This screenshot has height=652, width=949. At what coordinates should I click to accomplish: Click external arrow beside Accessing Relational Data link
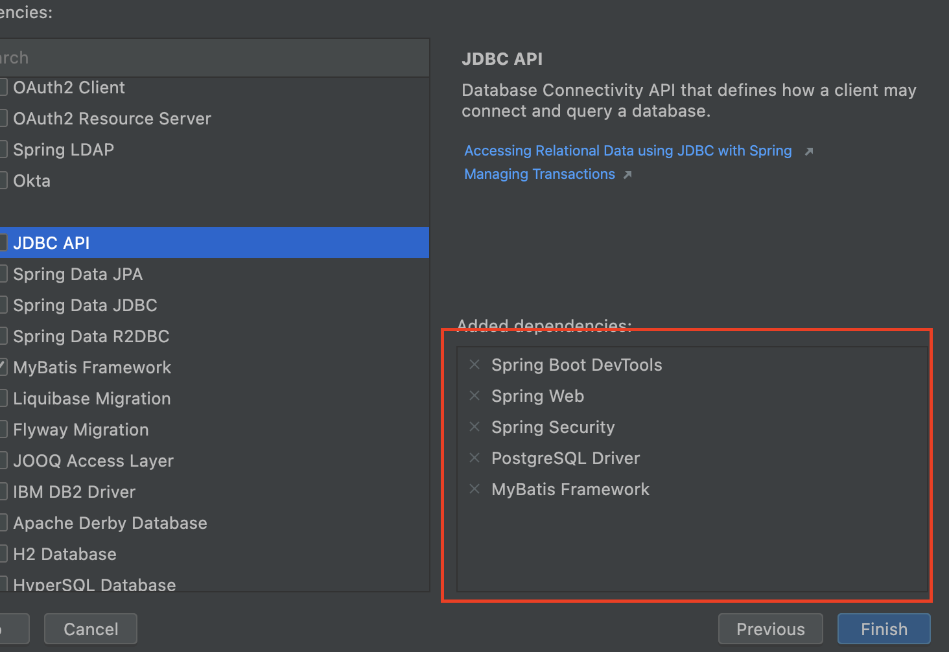(808, 152)
